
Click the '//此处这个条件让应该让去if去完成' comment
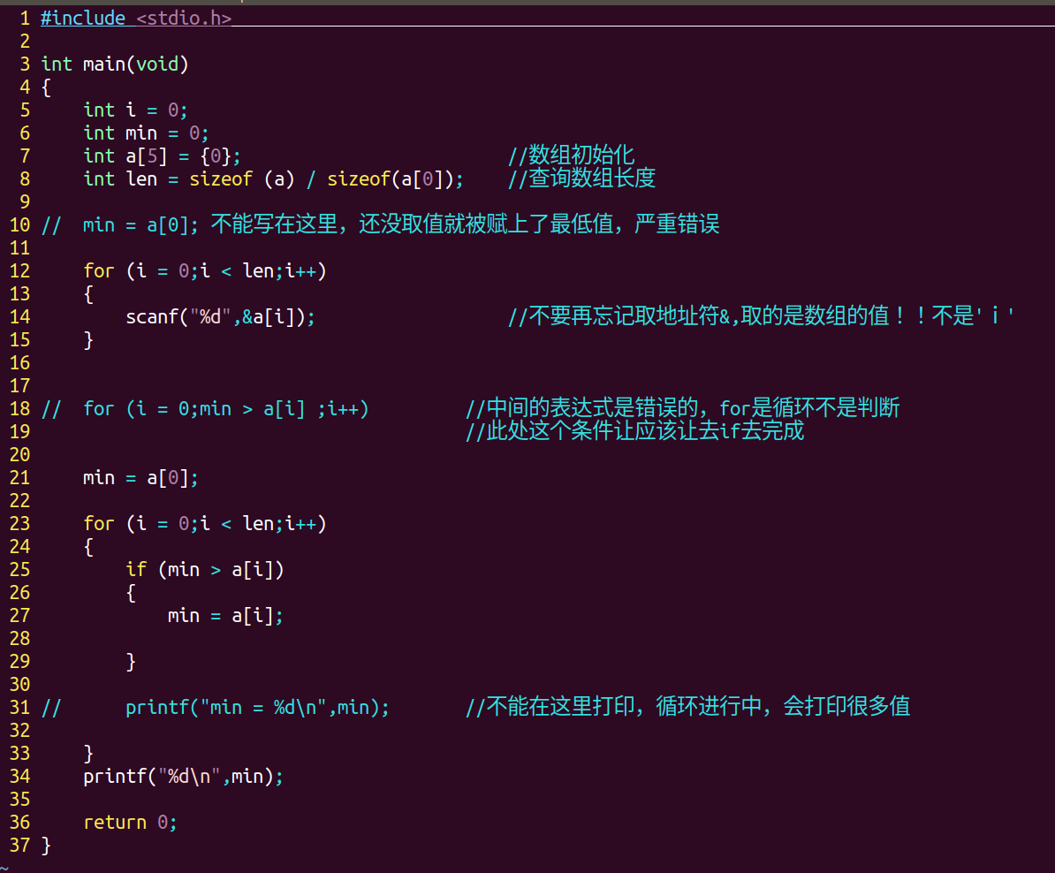tap(635, 431)
